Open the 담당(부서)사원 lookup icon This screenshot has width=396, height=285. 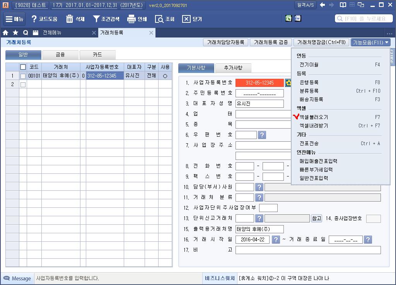tap(259, 187)
